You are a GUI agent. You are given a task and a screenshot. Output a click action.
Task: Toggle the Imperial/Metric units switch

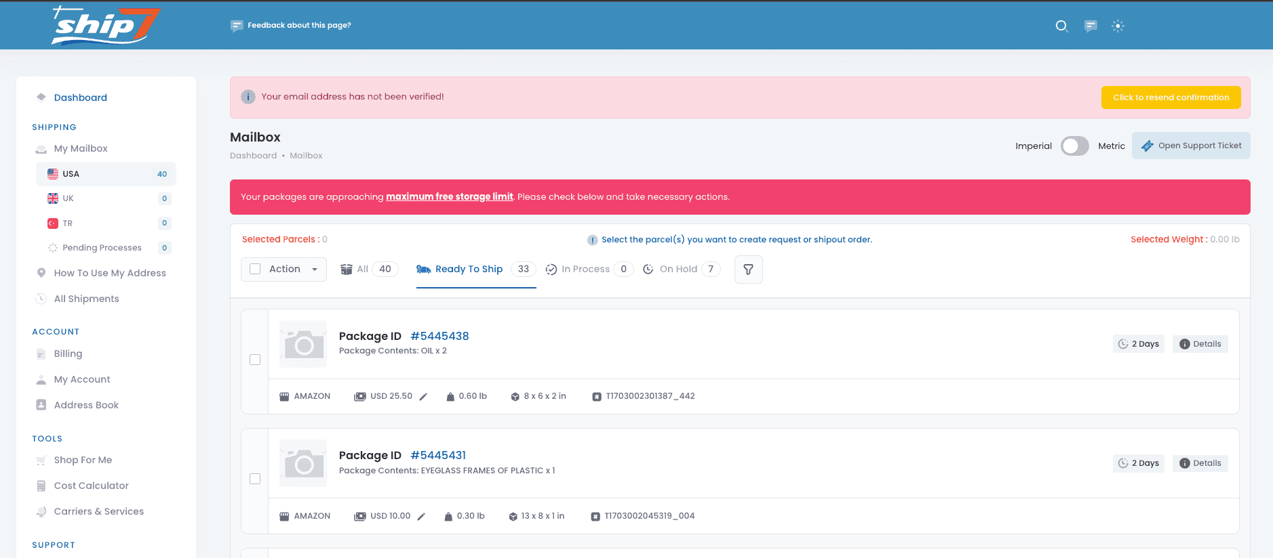pyautogui.click(x=1074, y=146)
